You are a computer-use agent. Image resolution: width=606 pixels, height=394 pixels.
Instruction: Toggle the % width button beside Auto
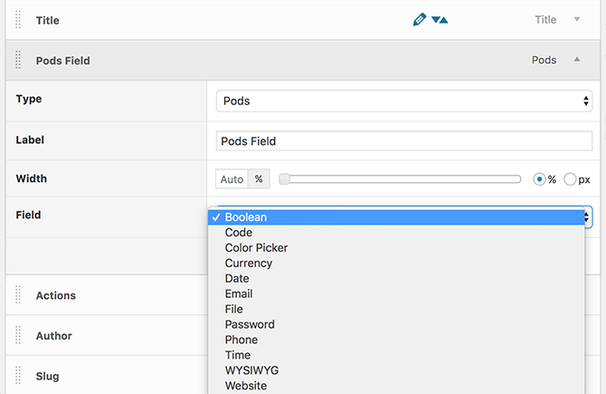[259, 179]
